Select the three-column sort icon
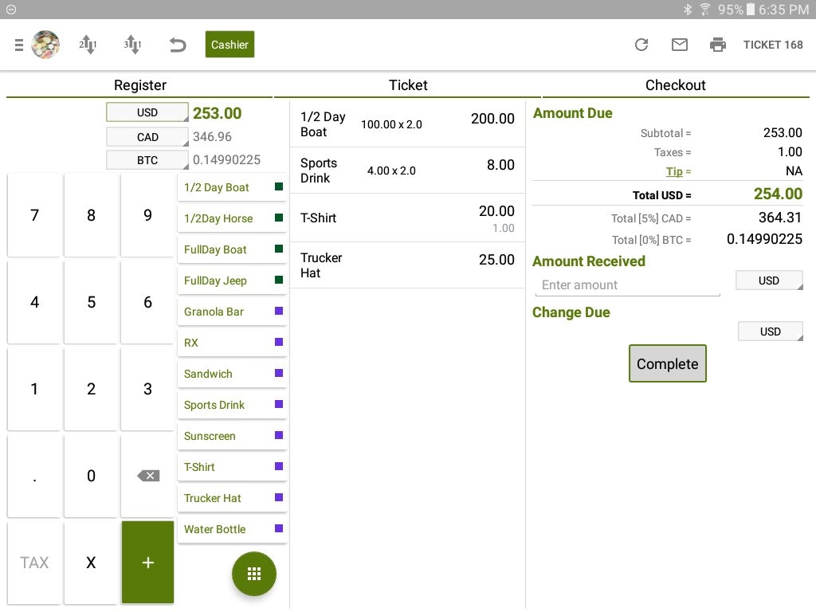The width and height of the screenshot is (816, 612). coord(132,45)
